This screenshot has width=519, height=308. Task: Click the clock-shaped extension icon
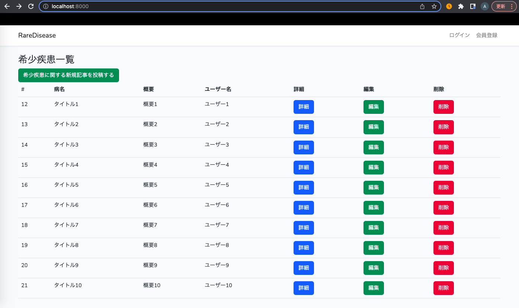[x=449, y=6]
